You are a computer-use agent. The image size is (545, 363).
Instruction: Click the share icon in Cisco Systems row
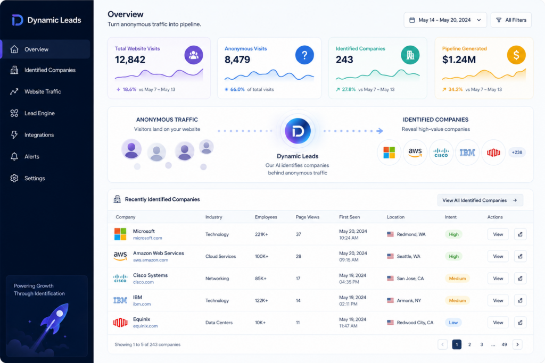tap(520, 278)
